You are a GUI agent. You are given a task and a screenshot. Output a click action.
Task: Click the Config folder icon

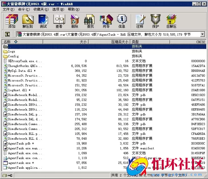[x=5, y=56]
